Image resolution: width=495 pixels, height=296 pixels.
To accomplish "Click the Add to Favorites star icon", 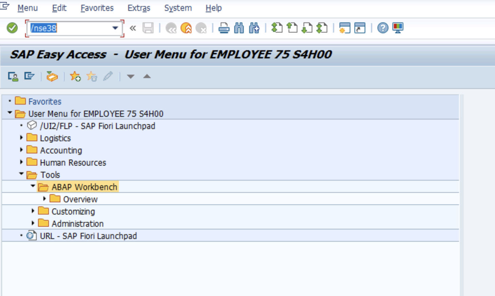I will 75,76.
